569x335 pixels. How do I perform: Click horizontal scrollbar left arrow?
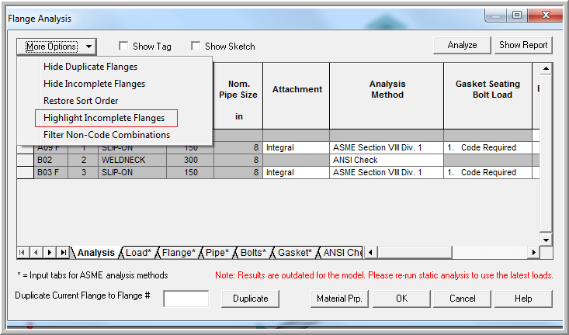pos(370,252)
